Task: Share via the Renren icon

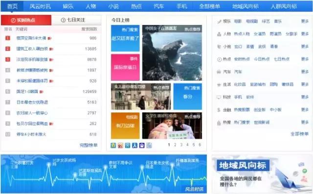Action: [x=135, y=145]
